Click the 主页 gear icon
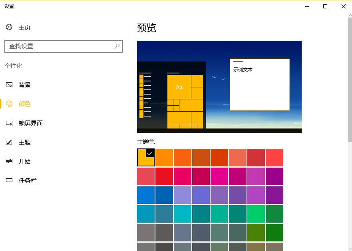352x251 pixels. [9, 27]
